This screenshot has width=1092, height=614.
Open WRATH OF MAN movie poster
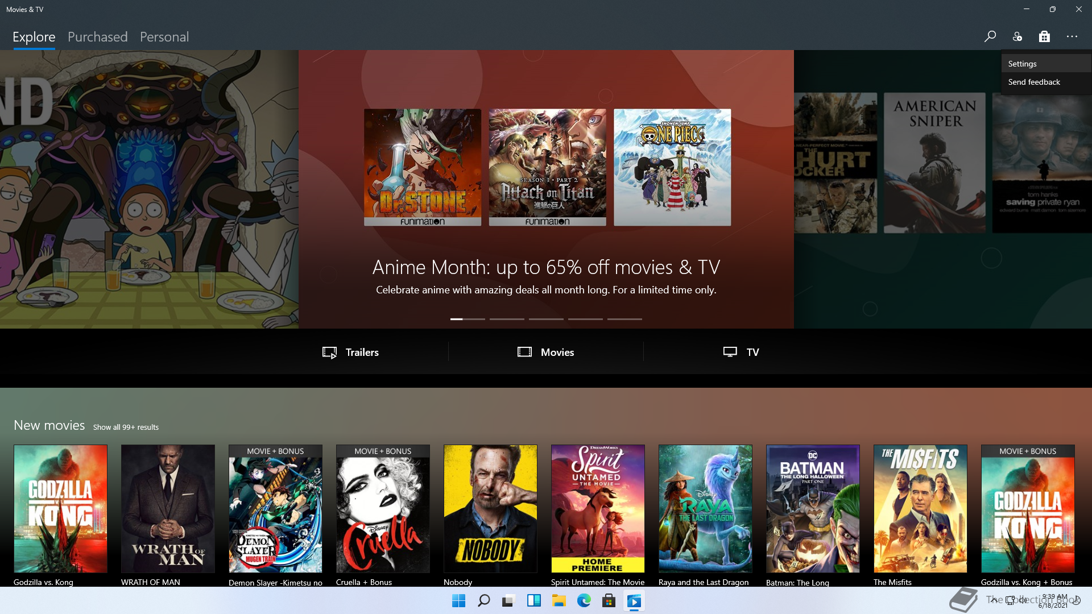pyautogui.click(x=168, y=508)
